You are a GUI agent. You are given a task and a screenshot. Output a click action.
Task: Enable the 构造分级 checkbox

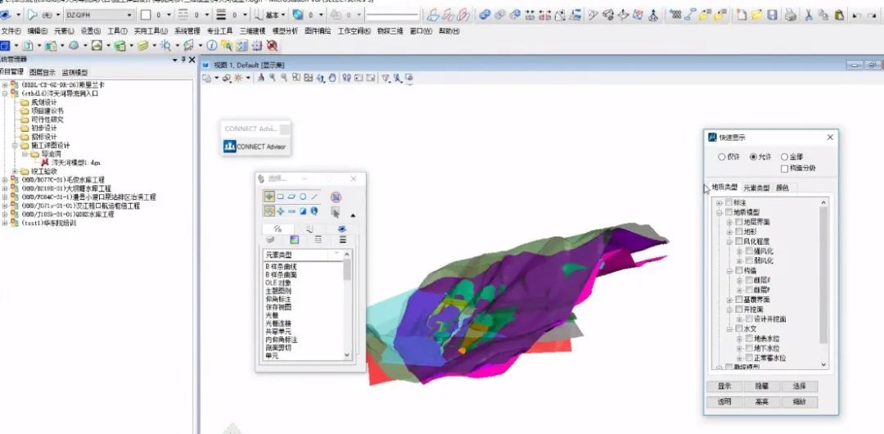tap(784, 168)
